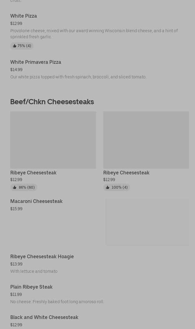Choose Macaroni Cheesesteak item title
The image size is (195, 329).
36,201
